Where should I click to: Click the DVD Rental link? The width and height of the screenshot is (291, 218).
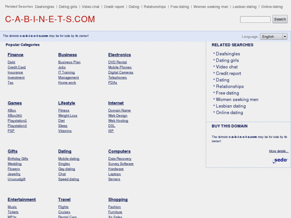[117, 62]
